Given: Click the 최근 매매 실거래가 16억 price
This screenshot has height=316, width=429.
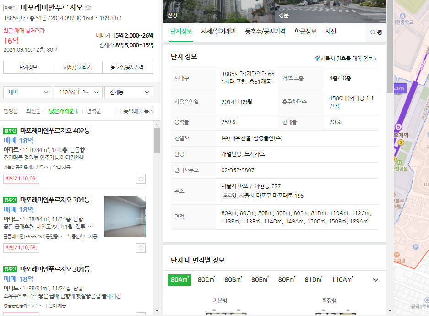Looking at the screenshot, I should 11,41.
